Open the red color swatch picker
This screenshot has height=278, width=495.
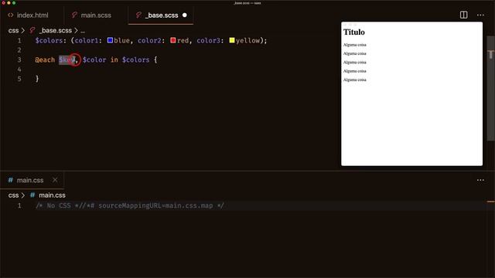coord(173,40)
